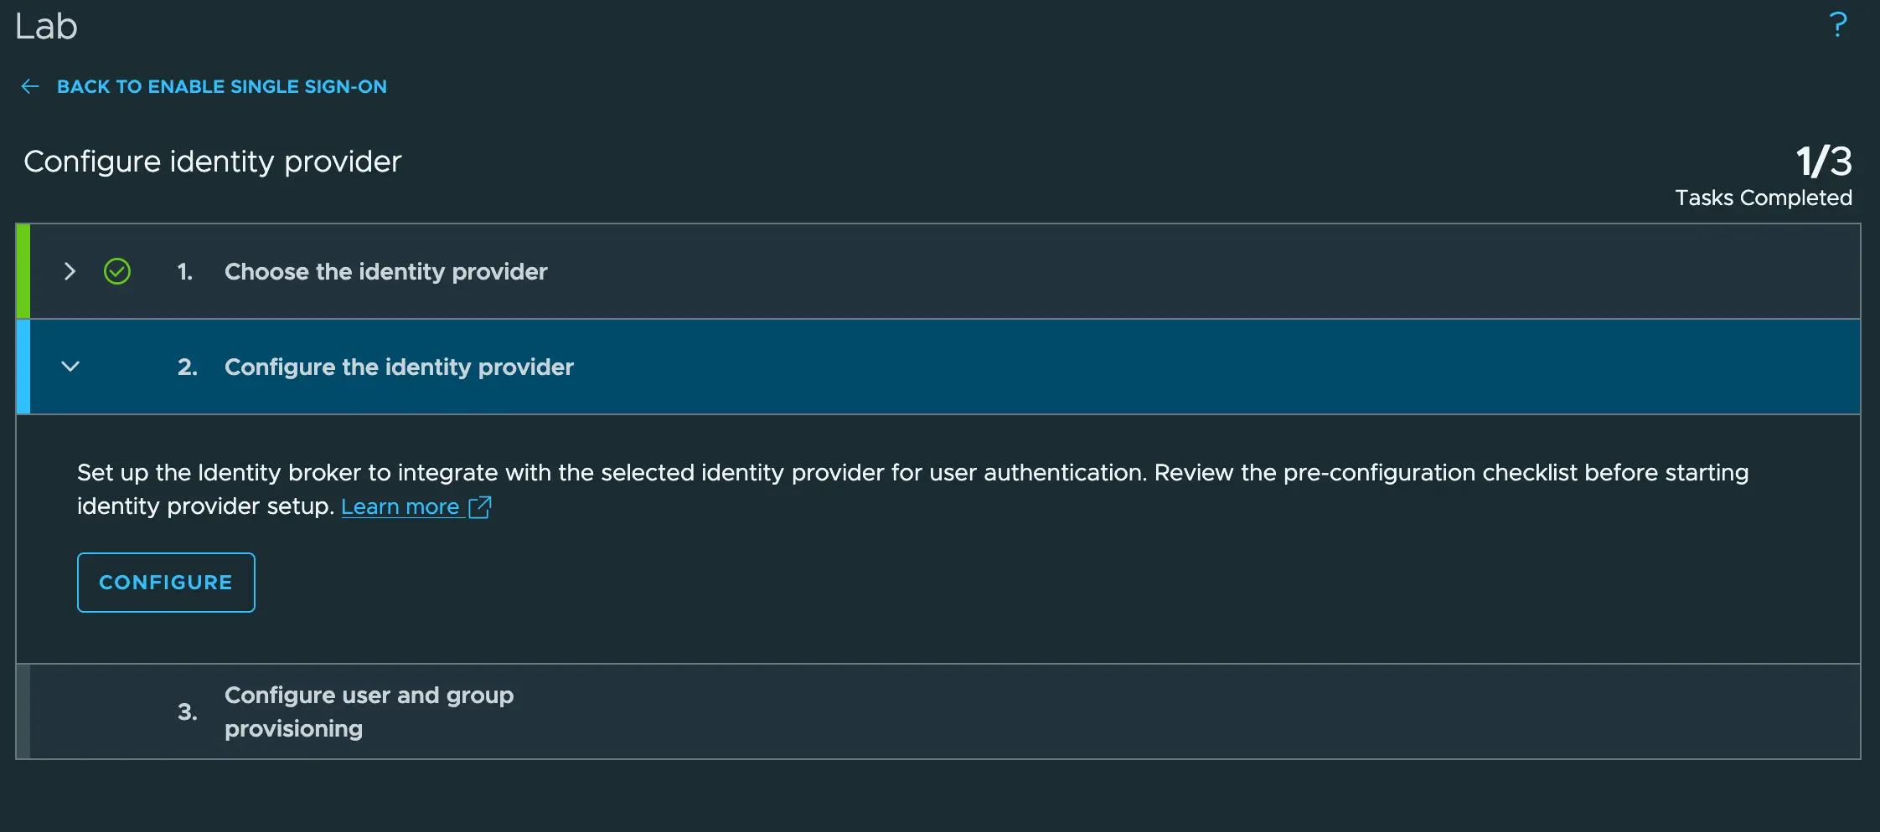1880x832 pixels.
Task: Switch to the Configure the identity provider task
Action: pos(399,367)
